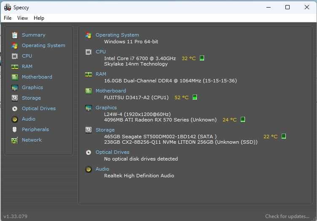The height and width of the screenshot is (221, 317).
Task: Click the 465GB Seagate ST500DM002 line
Action: 160,137
